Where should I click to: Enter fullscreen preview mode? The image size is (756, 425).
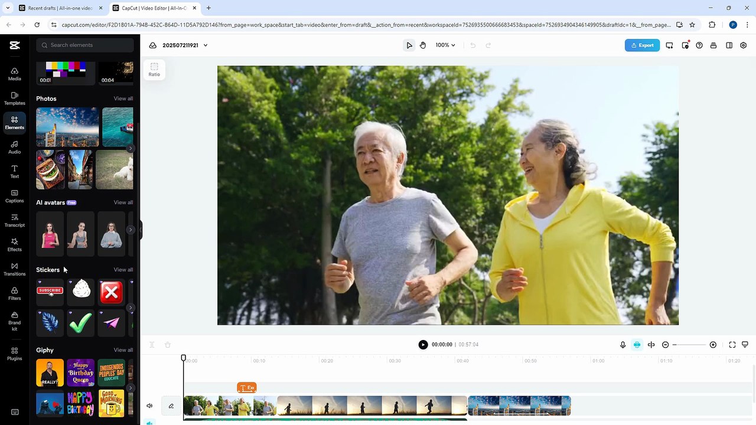point(732,345)
